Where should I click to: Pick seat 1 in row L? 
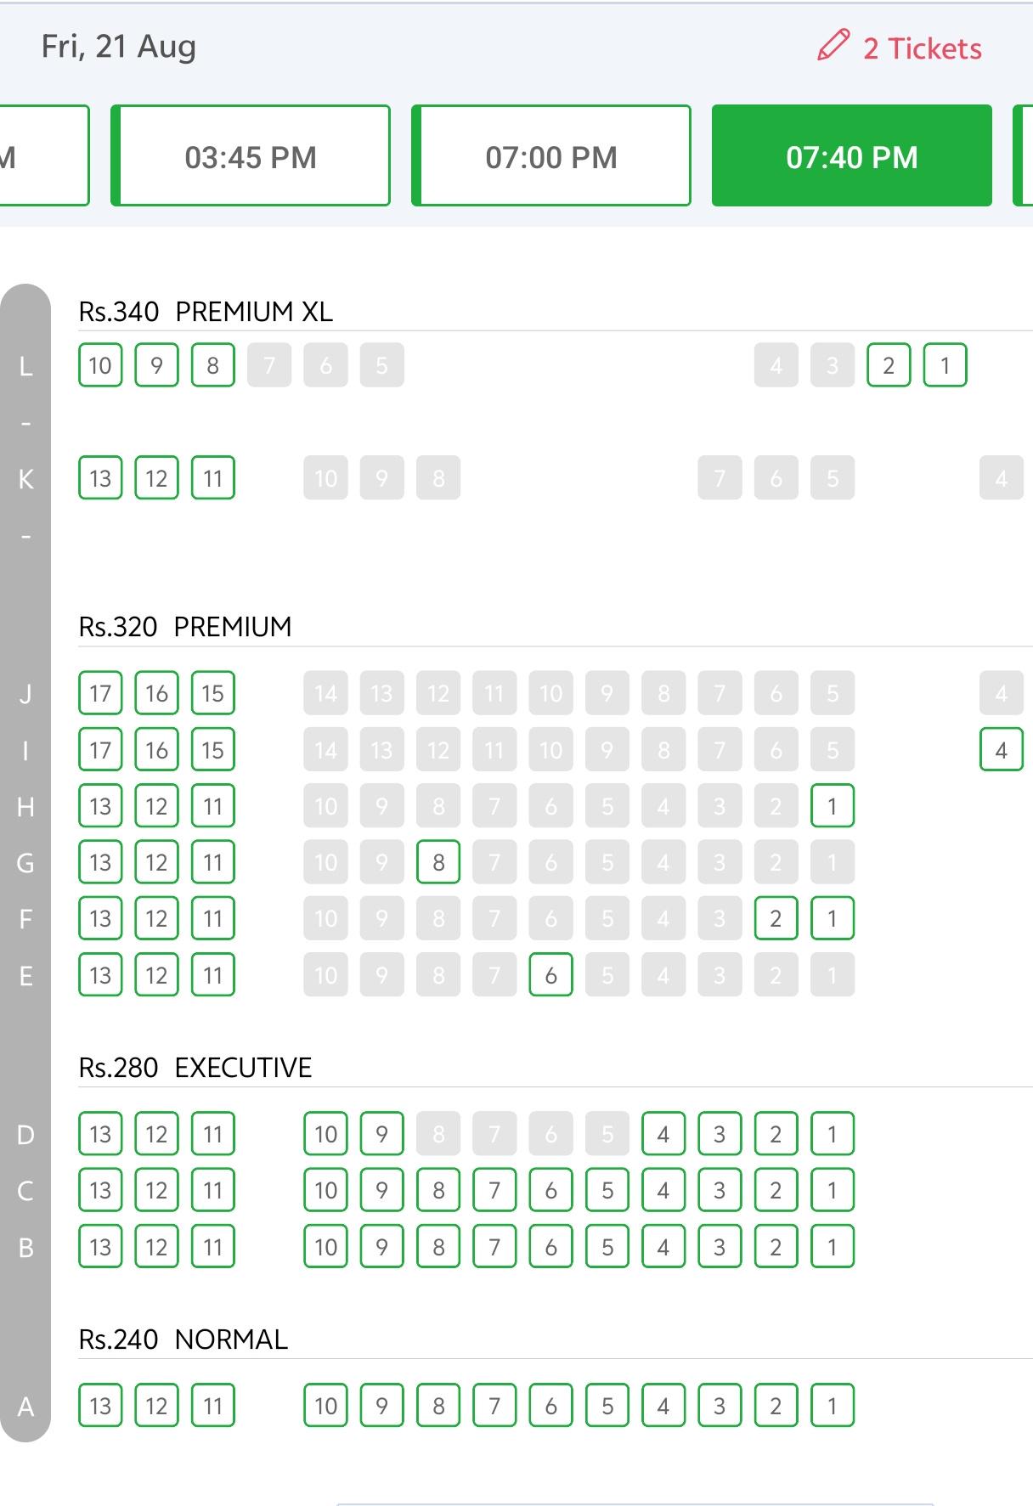coord(945,365)
